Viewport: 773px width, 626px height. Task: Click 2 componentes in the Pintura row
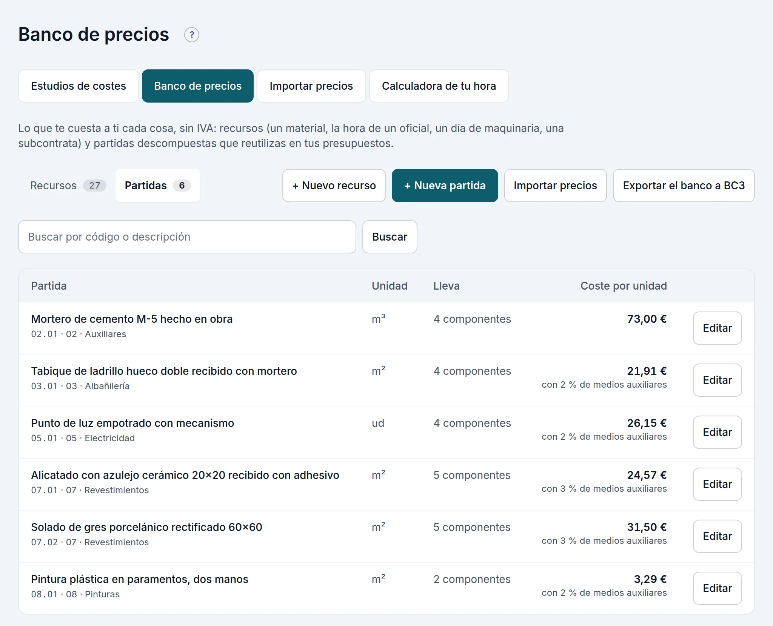pyautogui.click(x=472, y=579)
